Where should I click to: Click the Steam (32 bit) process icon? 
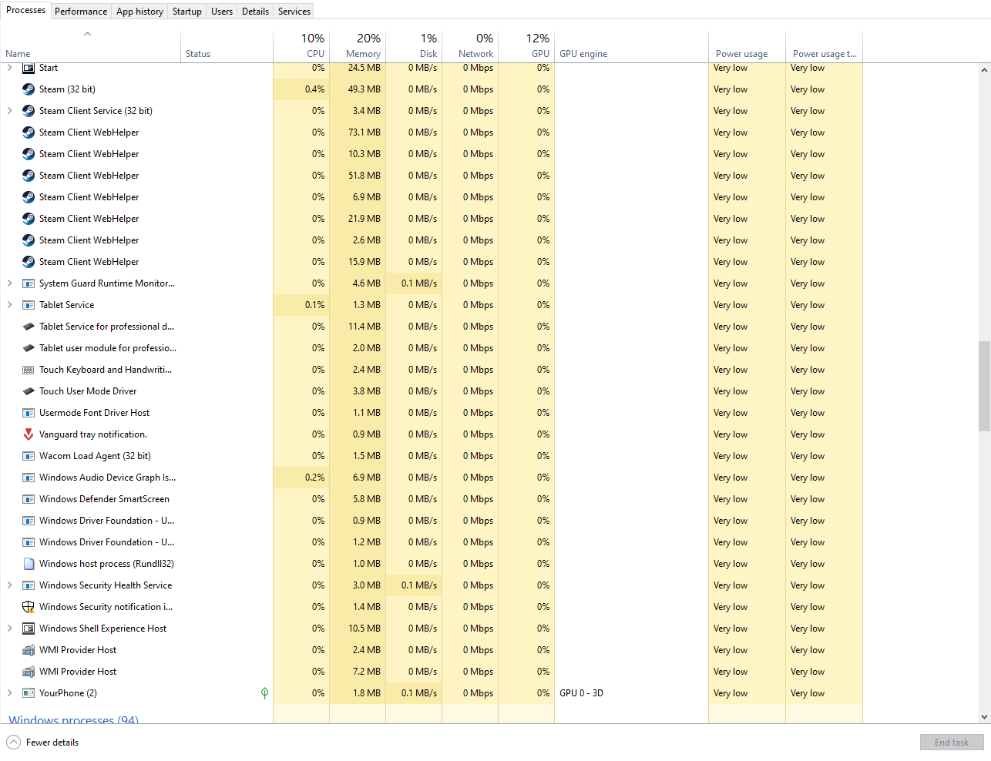(29, 89)
